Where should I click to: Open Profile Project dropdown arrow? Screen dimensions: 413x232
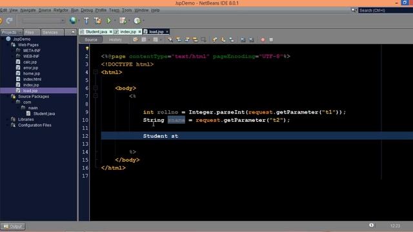[143, 21]
